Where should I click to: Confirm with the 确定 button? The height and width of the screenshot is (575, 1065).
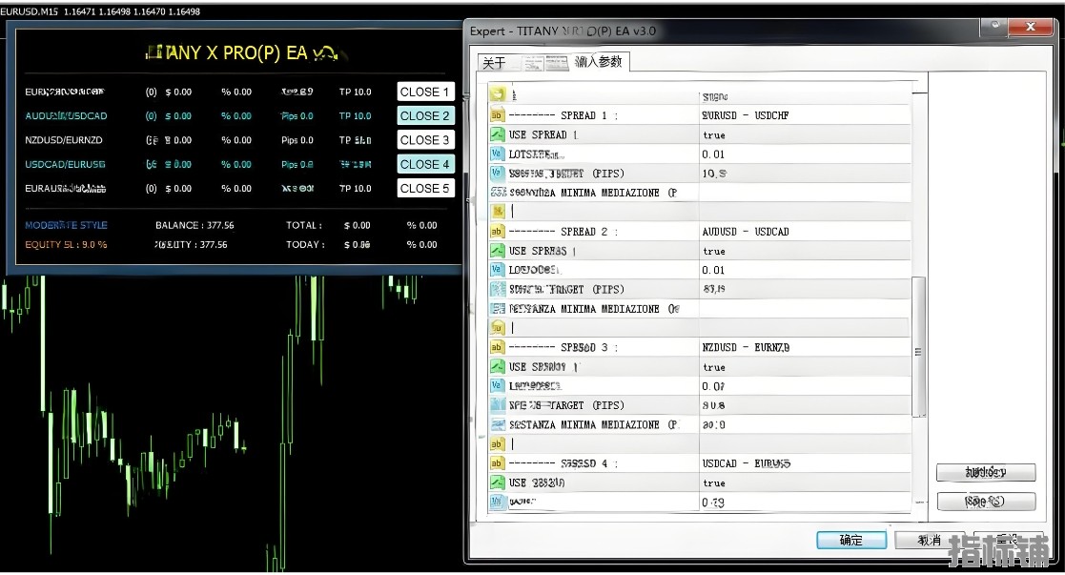tap(850, 541)
